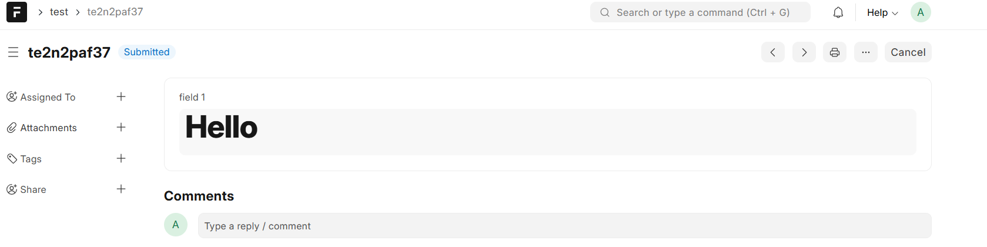987x247 pixels.
Task: Click the comment reply input box
Action: pyautogui.click(x=564, y=226)
